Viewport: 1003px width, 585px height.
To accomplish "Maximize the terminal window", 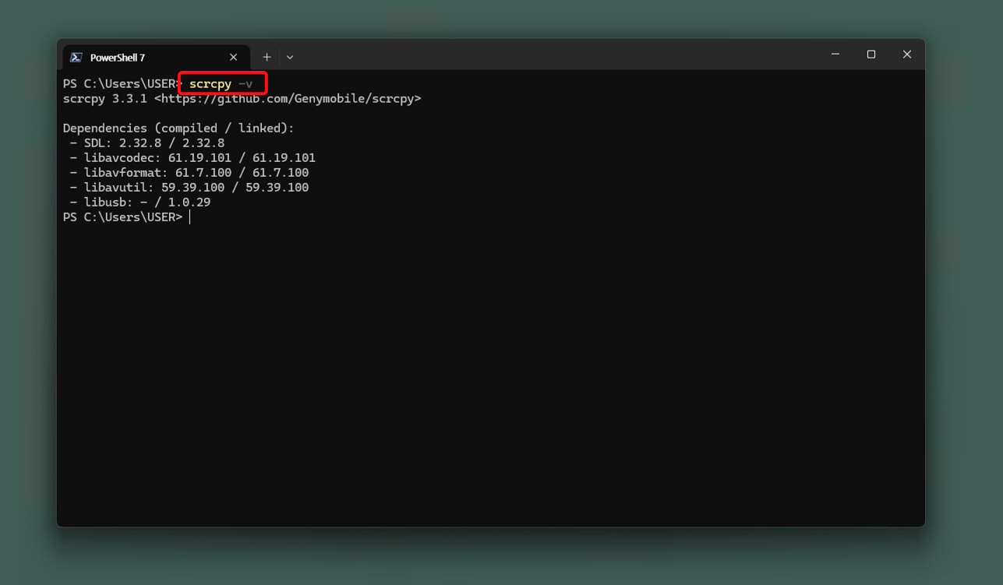I will tap(871, 55).
